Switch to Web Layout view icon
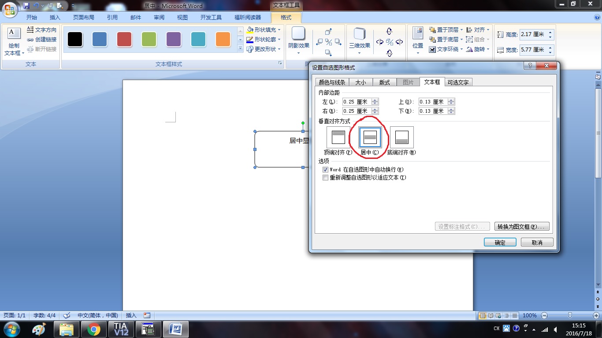The height and width of the screenshot is (338, 602). (x=498, y=316)
